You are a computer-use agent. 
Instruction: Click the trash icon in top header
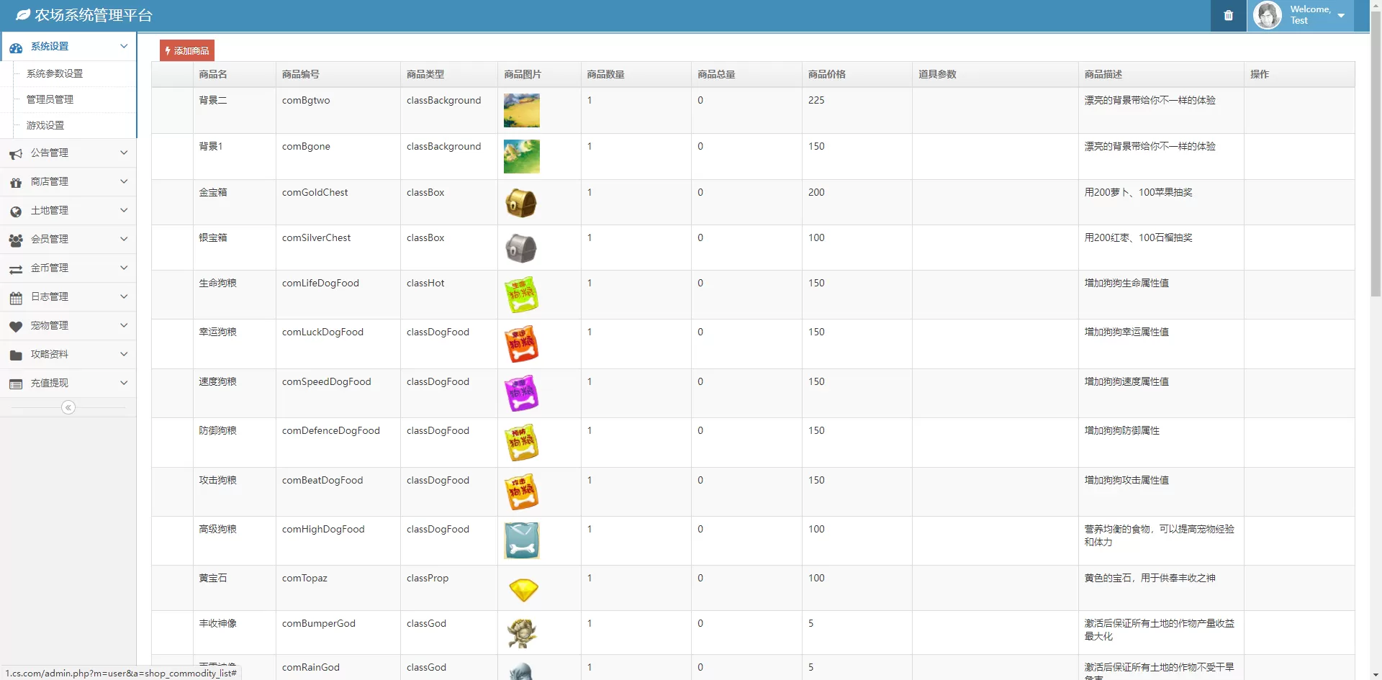pyautogui.click(x=1228, y=16)
